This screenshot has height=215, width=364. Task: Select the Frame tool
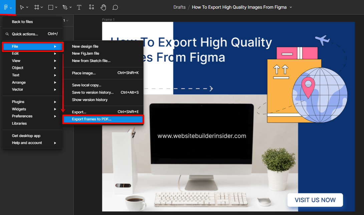tap(36, 7)
